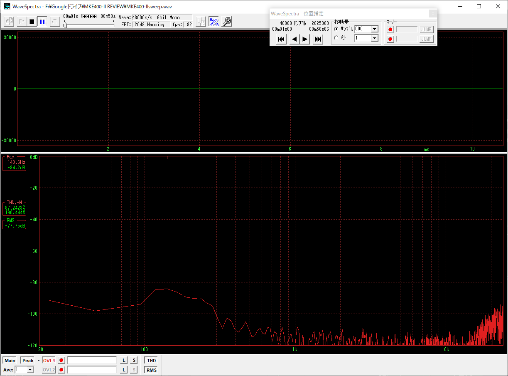Screen dimensions: 508x376
Task: Click the OVL1 overlay button
Action: coord(49,361)
